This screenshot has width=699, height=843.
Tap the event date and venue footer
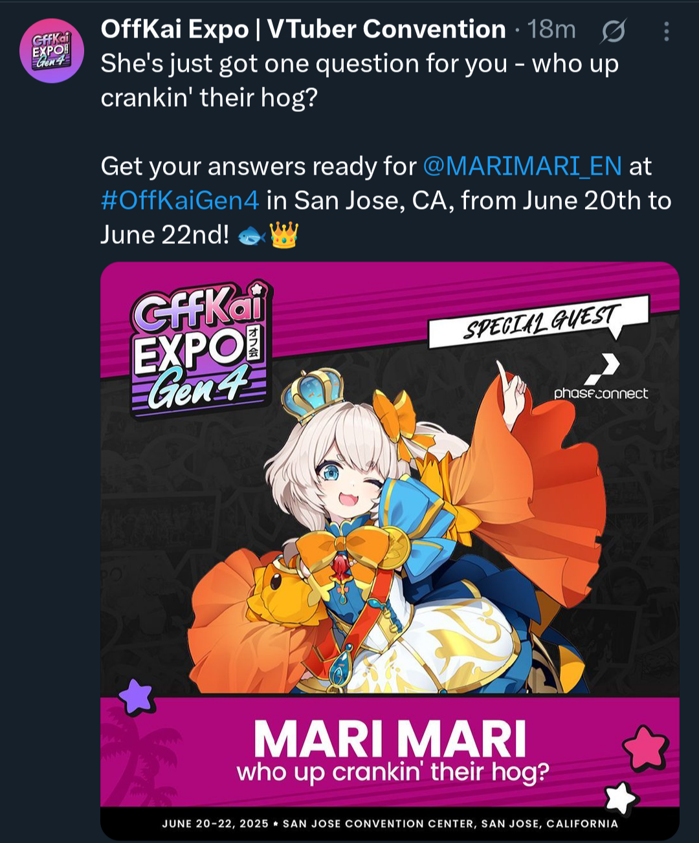390,824
